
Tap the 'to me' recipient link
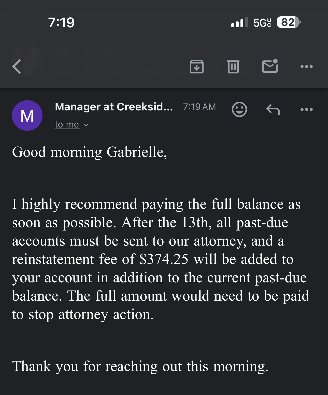tap(67, 124)
